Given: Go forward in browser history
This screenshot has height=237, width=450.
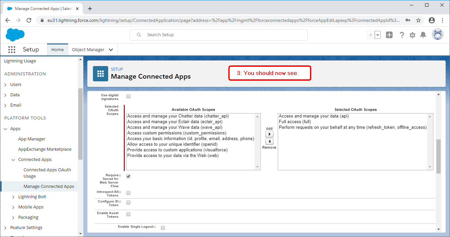Looking at the screenshot, I should coord(18,20).
